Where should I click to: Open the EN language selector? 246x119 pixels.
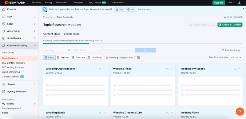(x=232, y=3)
